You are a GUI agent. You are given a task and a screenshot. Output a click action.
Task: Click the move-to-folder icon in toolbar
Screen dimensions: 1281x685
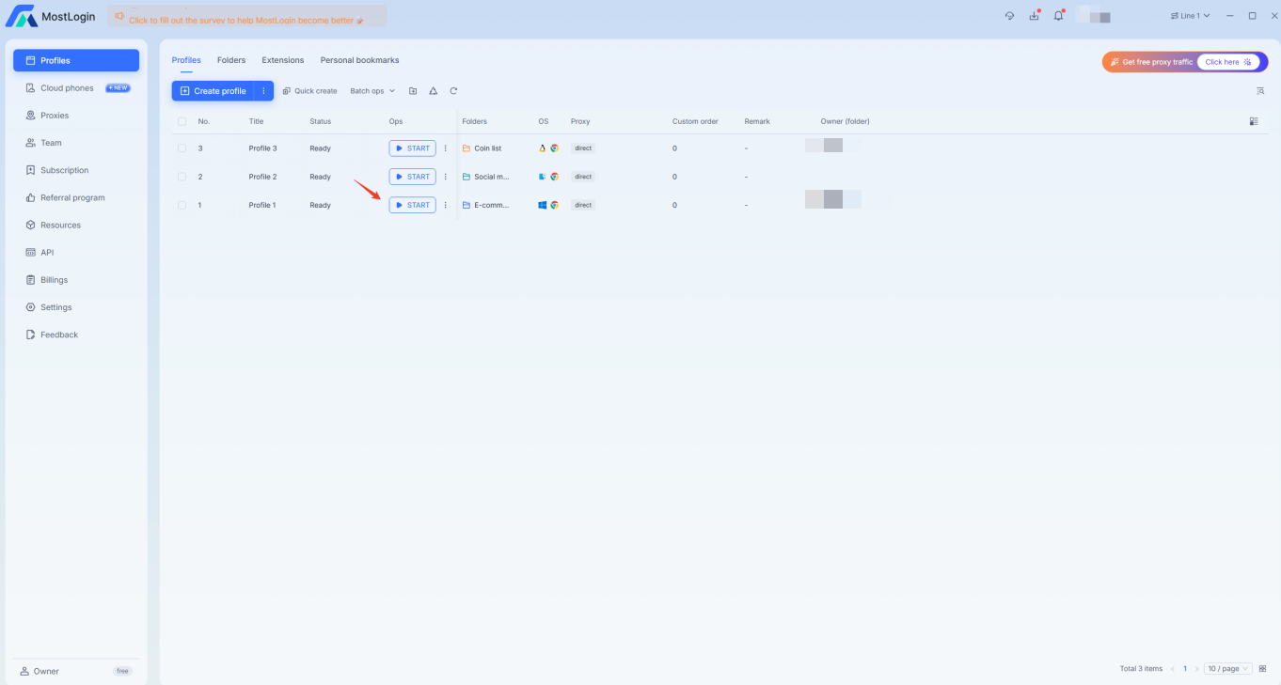click(x=413, y=91)
